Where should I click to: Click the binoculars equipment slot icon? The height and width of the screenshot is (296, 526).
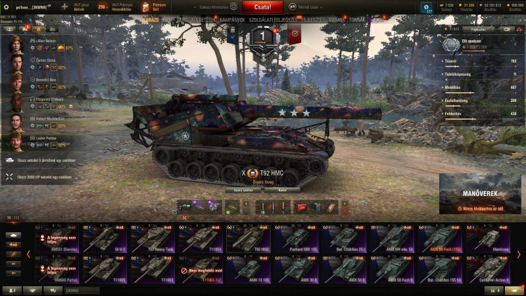pos(185,207)
